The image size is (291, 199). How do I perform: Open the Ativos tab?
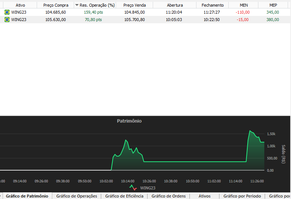coord(205,196)
